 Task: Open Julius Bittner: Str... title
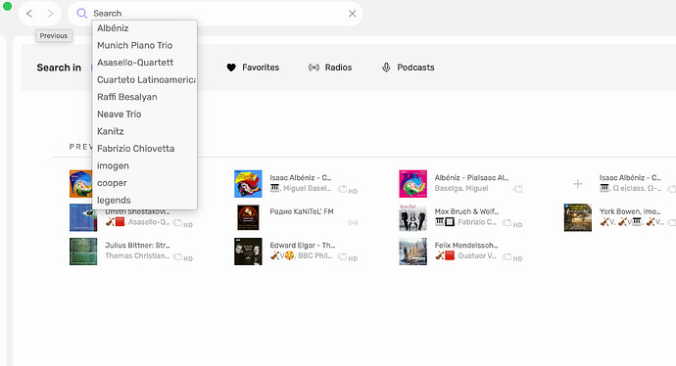click(x=137, y=245)
